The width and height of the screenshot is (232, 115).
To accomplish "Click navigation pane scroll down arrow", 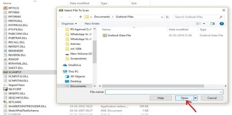I will click(95, 86).
